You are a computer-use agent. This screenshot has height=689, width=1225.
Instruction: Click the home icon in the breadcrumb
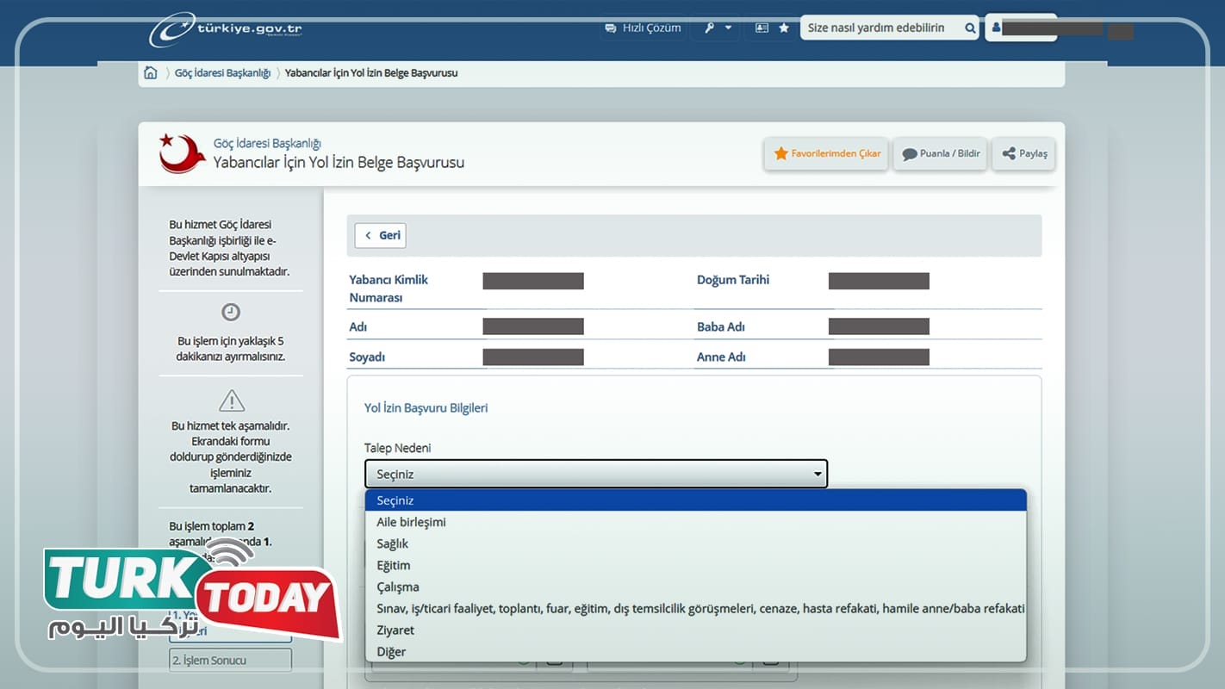coord(151,73)
